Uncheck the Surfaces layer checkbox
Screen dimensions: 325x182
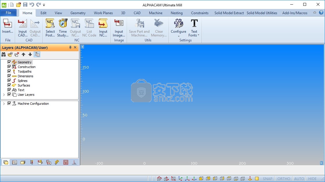point(9,85)
